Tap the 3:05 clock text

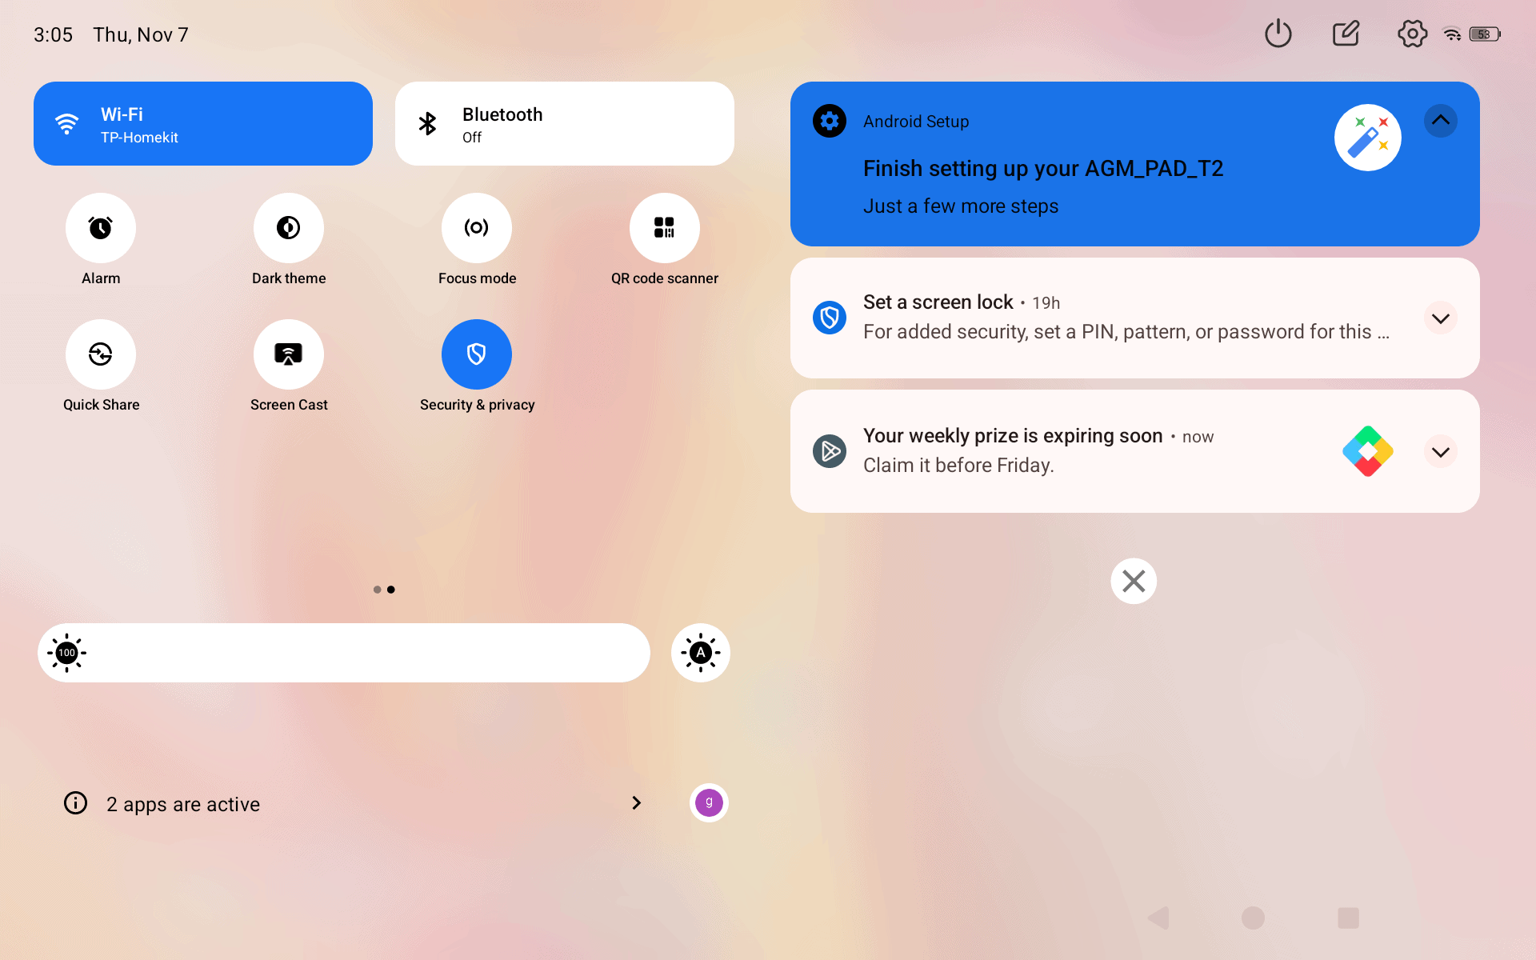pos(53,34)
